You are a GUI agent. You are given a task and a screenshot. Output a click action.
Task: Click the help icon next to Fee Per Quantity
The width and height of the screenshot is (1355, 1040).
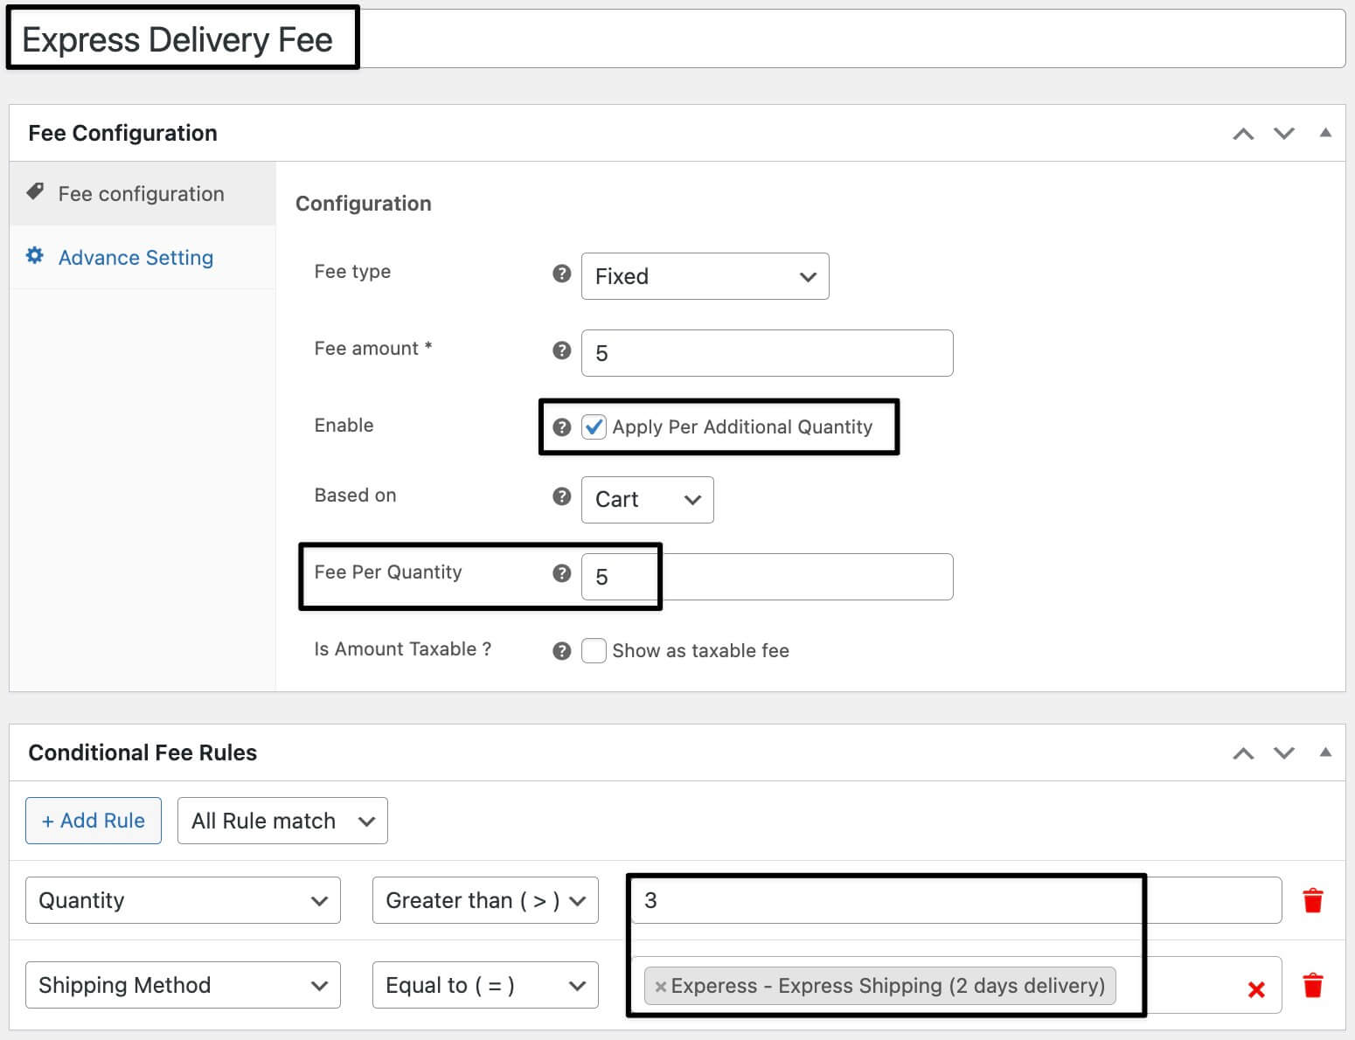point(559,574)
